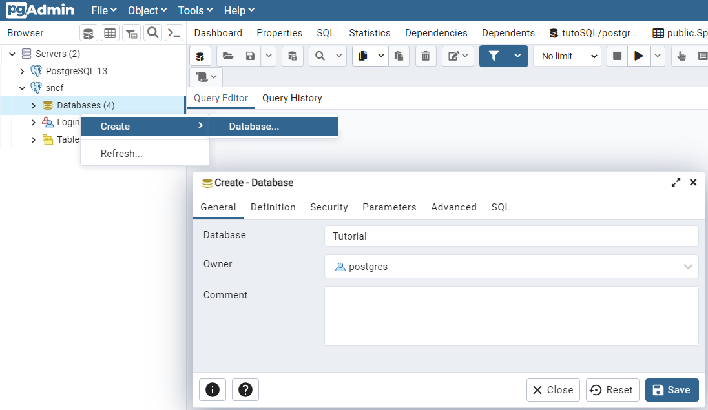The height and width of the screenshot is (410, 708).
Task: Collapse the Servers (2) tree node
Action: [12, 54]
